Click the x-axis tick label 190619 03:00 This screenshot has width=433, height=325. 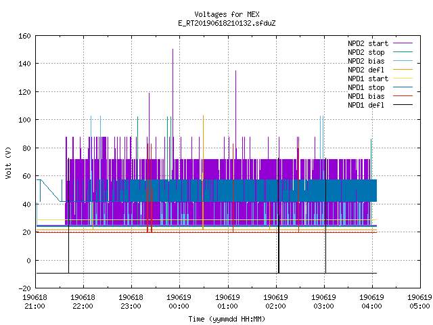[x=323, y=302]
